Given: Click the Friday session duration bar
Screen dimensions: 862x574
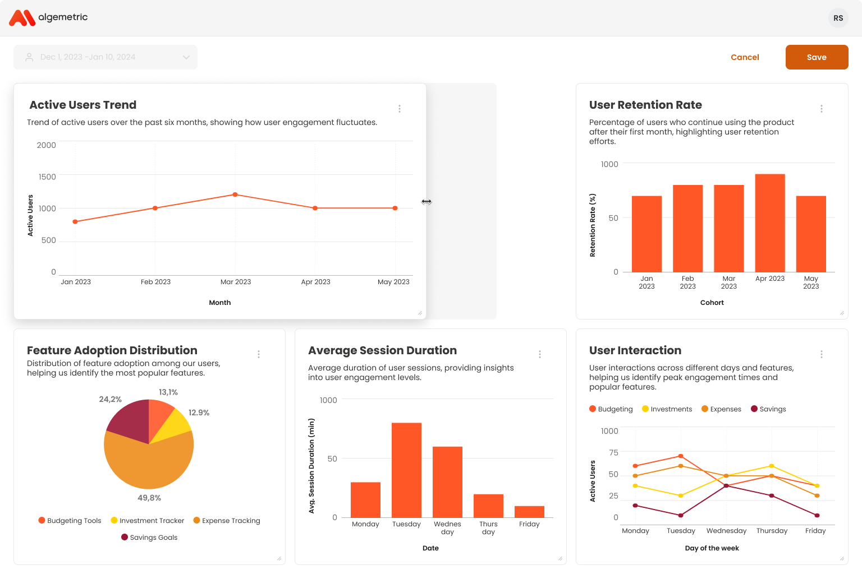Looking at the screenshot, I should [x=529, y=512].
